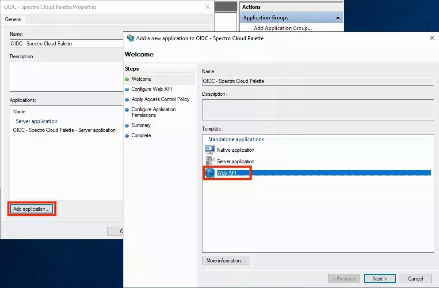Cancel the new application wizard
439x288 pixels.
click(415, 278)
